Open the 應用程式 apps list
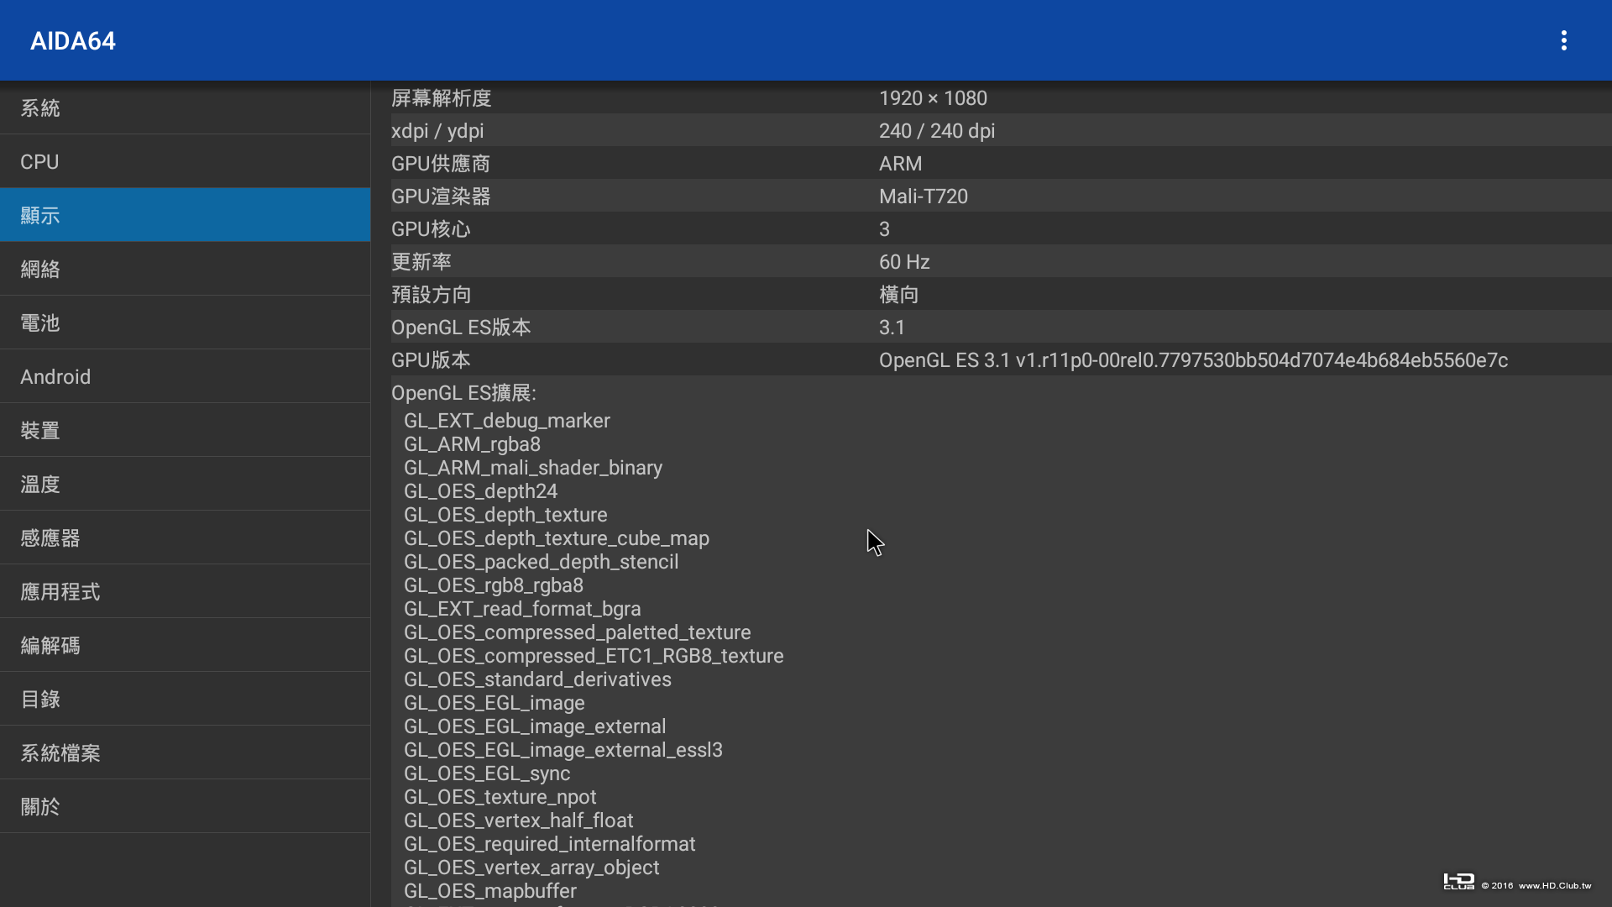The image size is (1612, 907). [185, 591]
